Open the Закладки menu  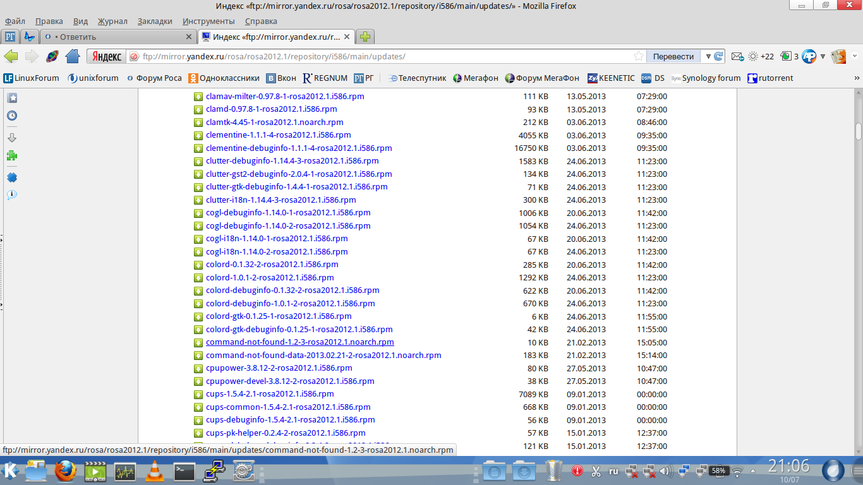[155, 21]
